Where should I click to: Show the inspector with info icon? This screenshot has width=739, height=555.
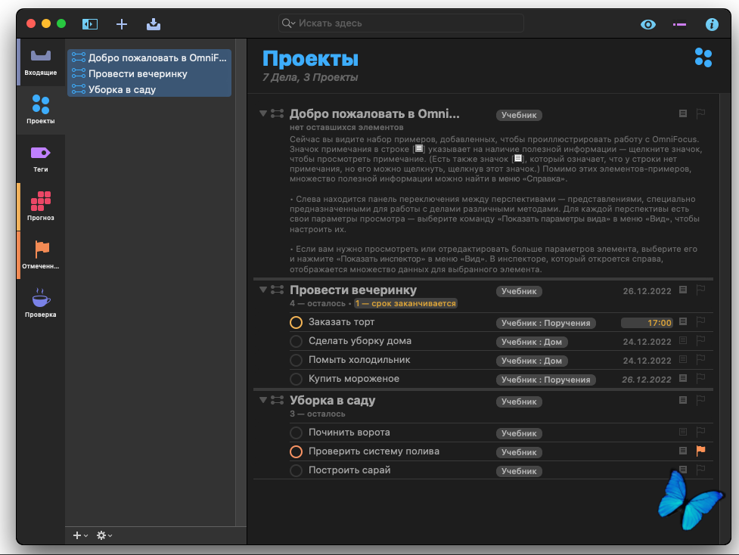[712, 24]
